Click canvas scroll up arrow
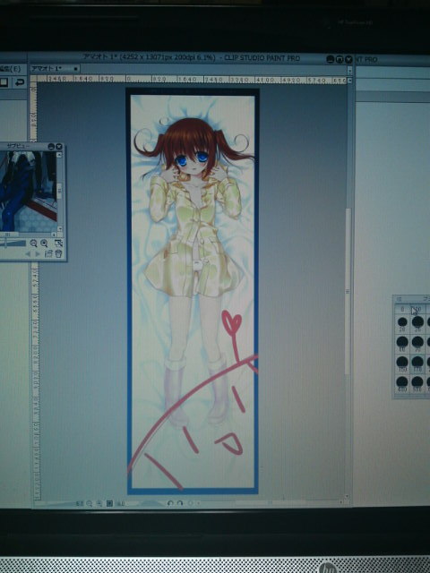 (349, 80)
